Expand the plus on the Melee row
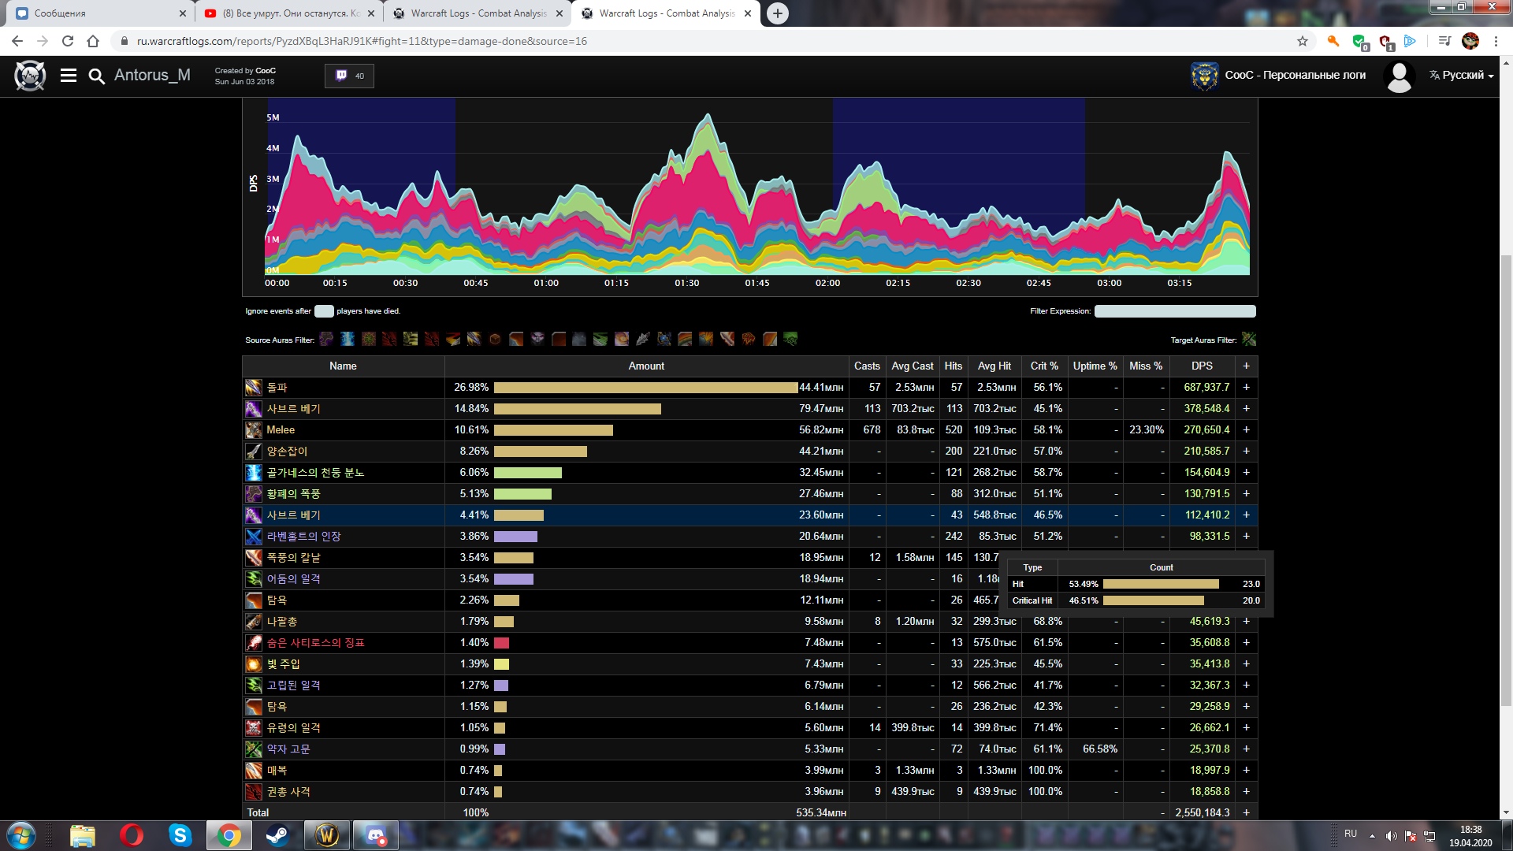 click(x=1246, y=430)
